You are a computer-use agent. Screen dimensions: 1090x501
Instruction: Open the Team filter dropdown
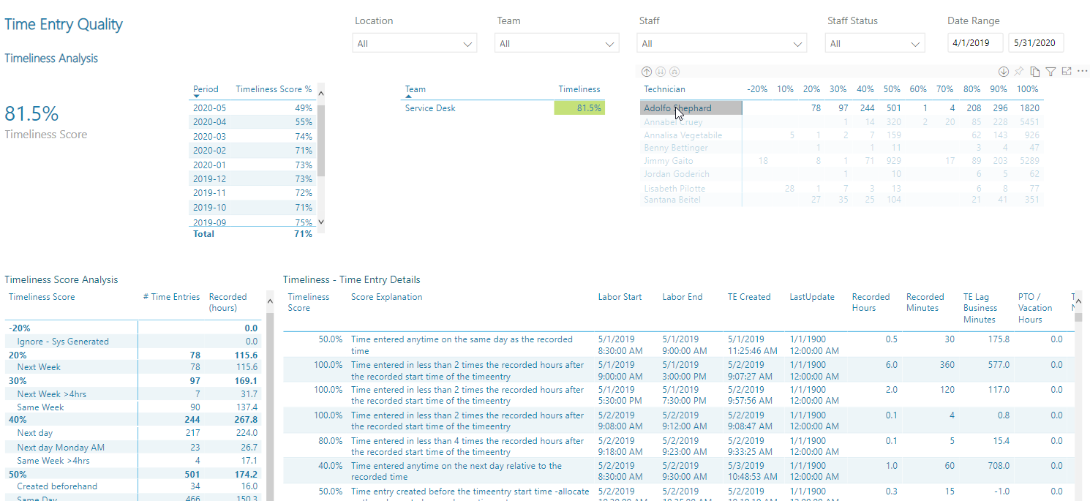click(x=557, y=43)
